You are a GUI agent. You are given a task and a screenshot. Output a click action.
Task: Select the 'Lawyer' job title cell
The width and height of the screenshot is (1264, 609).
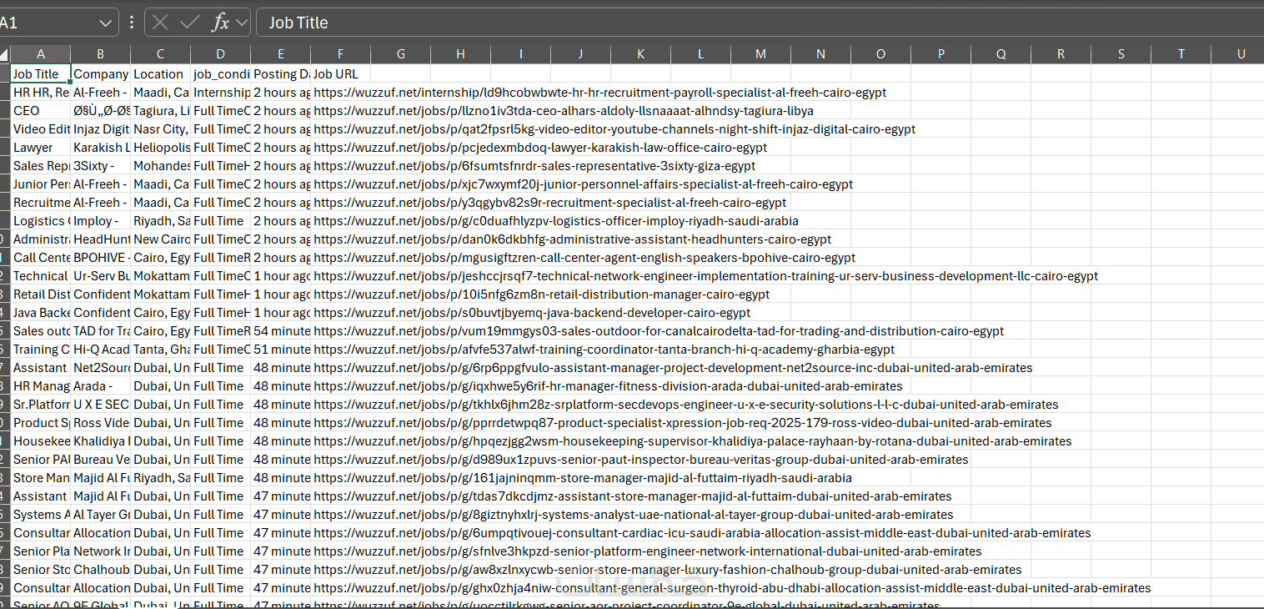[x=41, y=147]
